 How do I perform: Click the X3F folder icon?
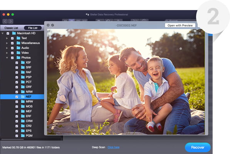[23, 63]
